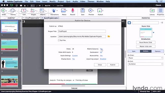This screenshot has width=165, height=93.
Task: Click the Preview play icon
Action: click(90, 10)
